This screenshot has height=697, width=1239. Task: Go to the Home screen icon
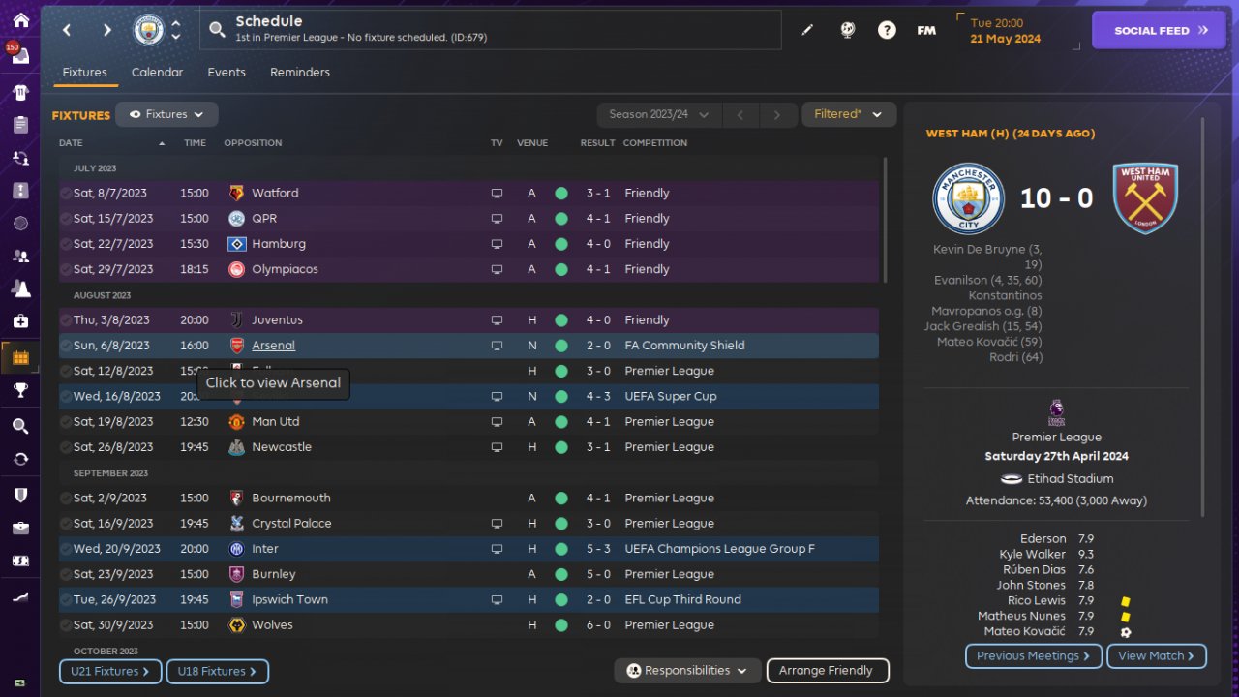point(20,20)
